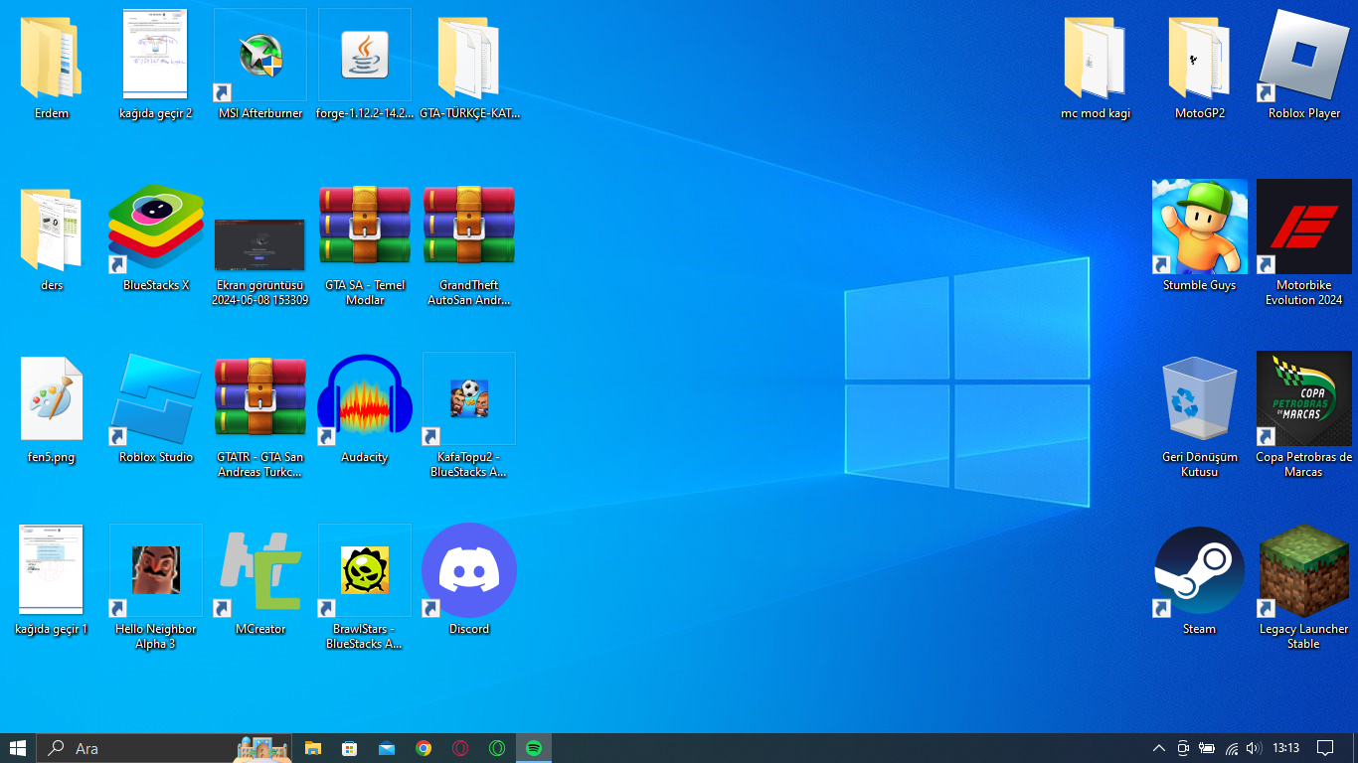
Task: Open the Wi-Fi network tray icon
Action: (x=1231, y=748)
